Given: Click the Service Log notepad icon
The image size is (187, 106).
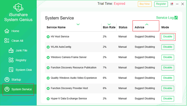Looking at the screenshot, I should click(176, 18).
